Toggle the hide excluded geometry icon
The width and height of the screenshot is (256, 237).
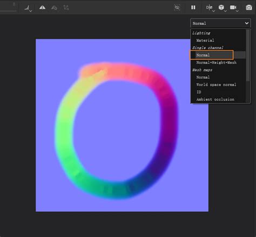pyautogui.click(x=177, y=8)
